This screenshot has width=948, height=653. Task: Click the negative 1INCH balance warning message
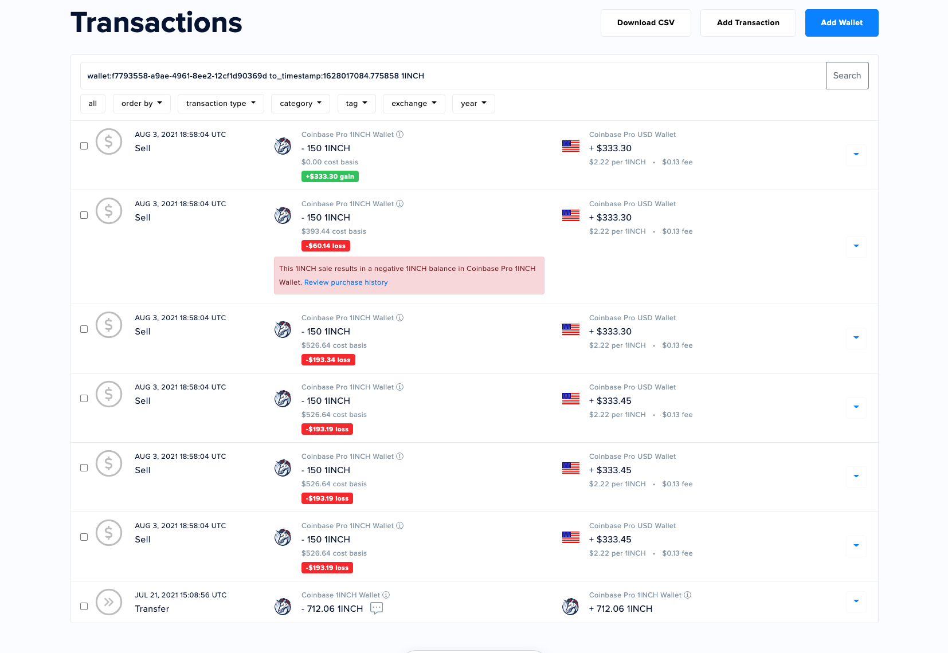click(x=409, y=276)
